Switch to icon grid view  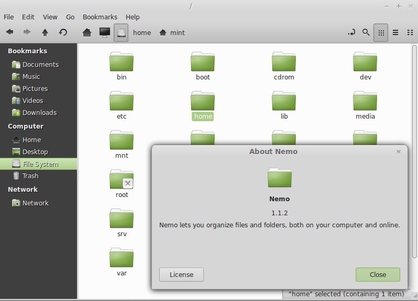tap(381, 32)
